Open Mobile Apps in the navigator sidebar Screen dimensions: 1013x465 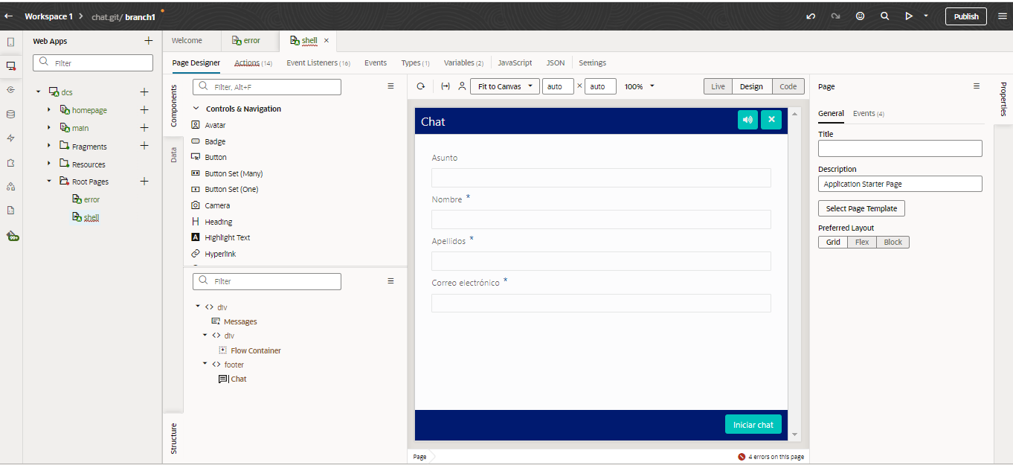click(x=10, y=42)
